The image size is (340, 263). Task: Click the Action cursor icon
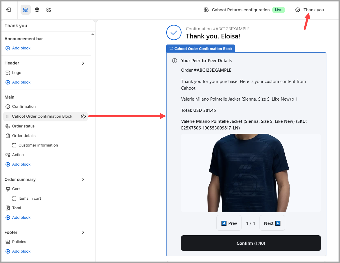(8, 155)
